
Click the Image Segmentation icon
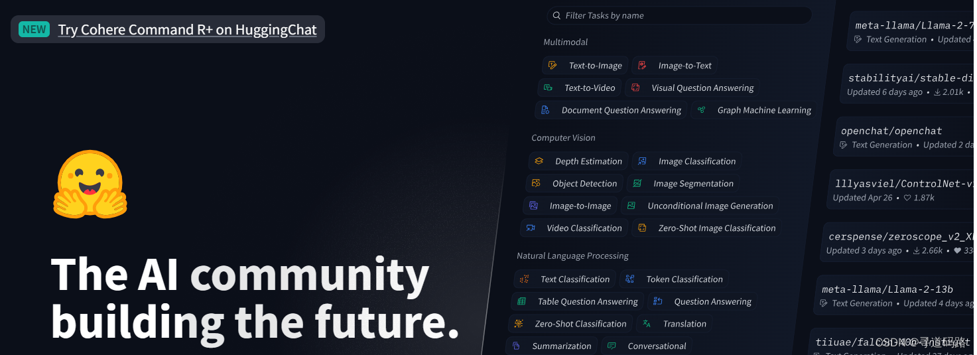tap(637, 184)
